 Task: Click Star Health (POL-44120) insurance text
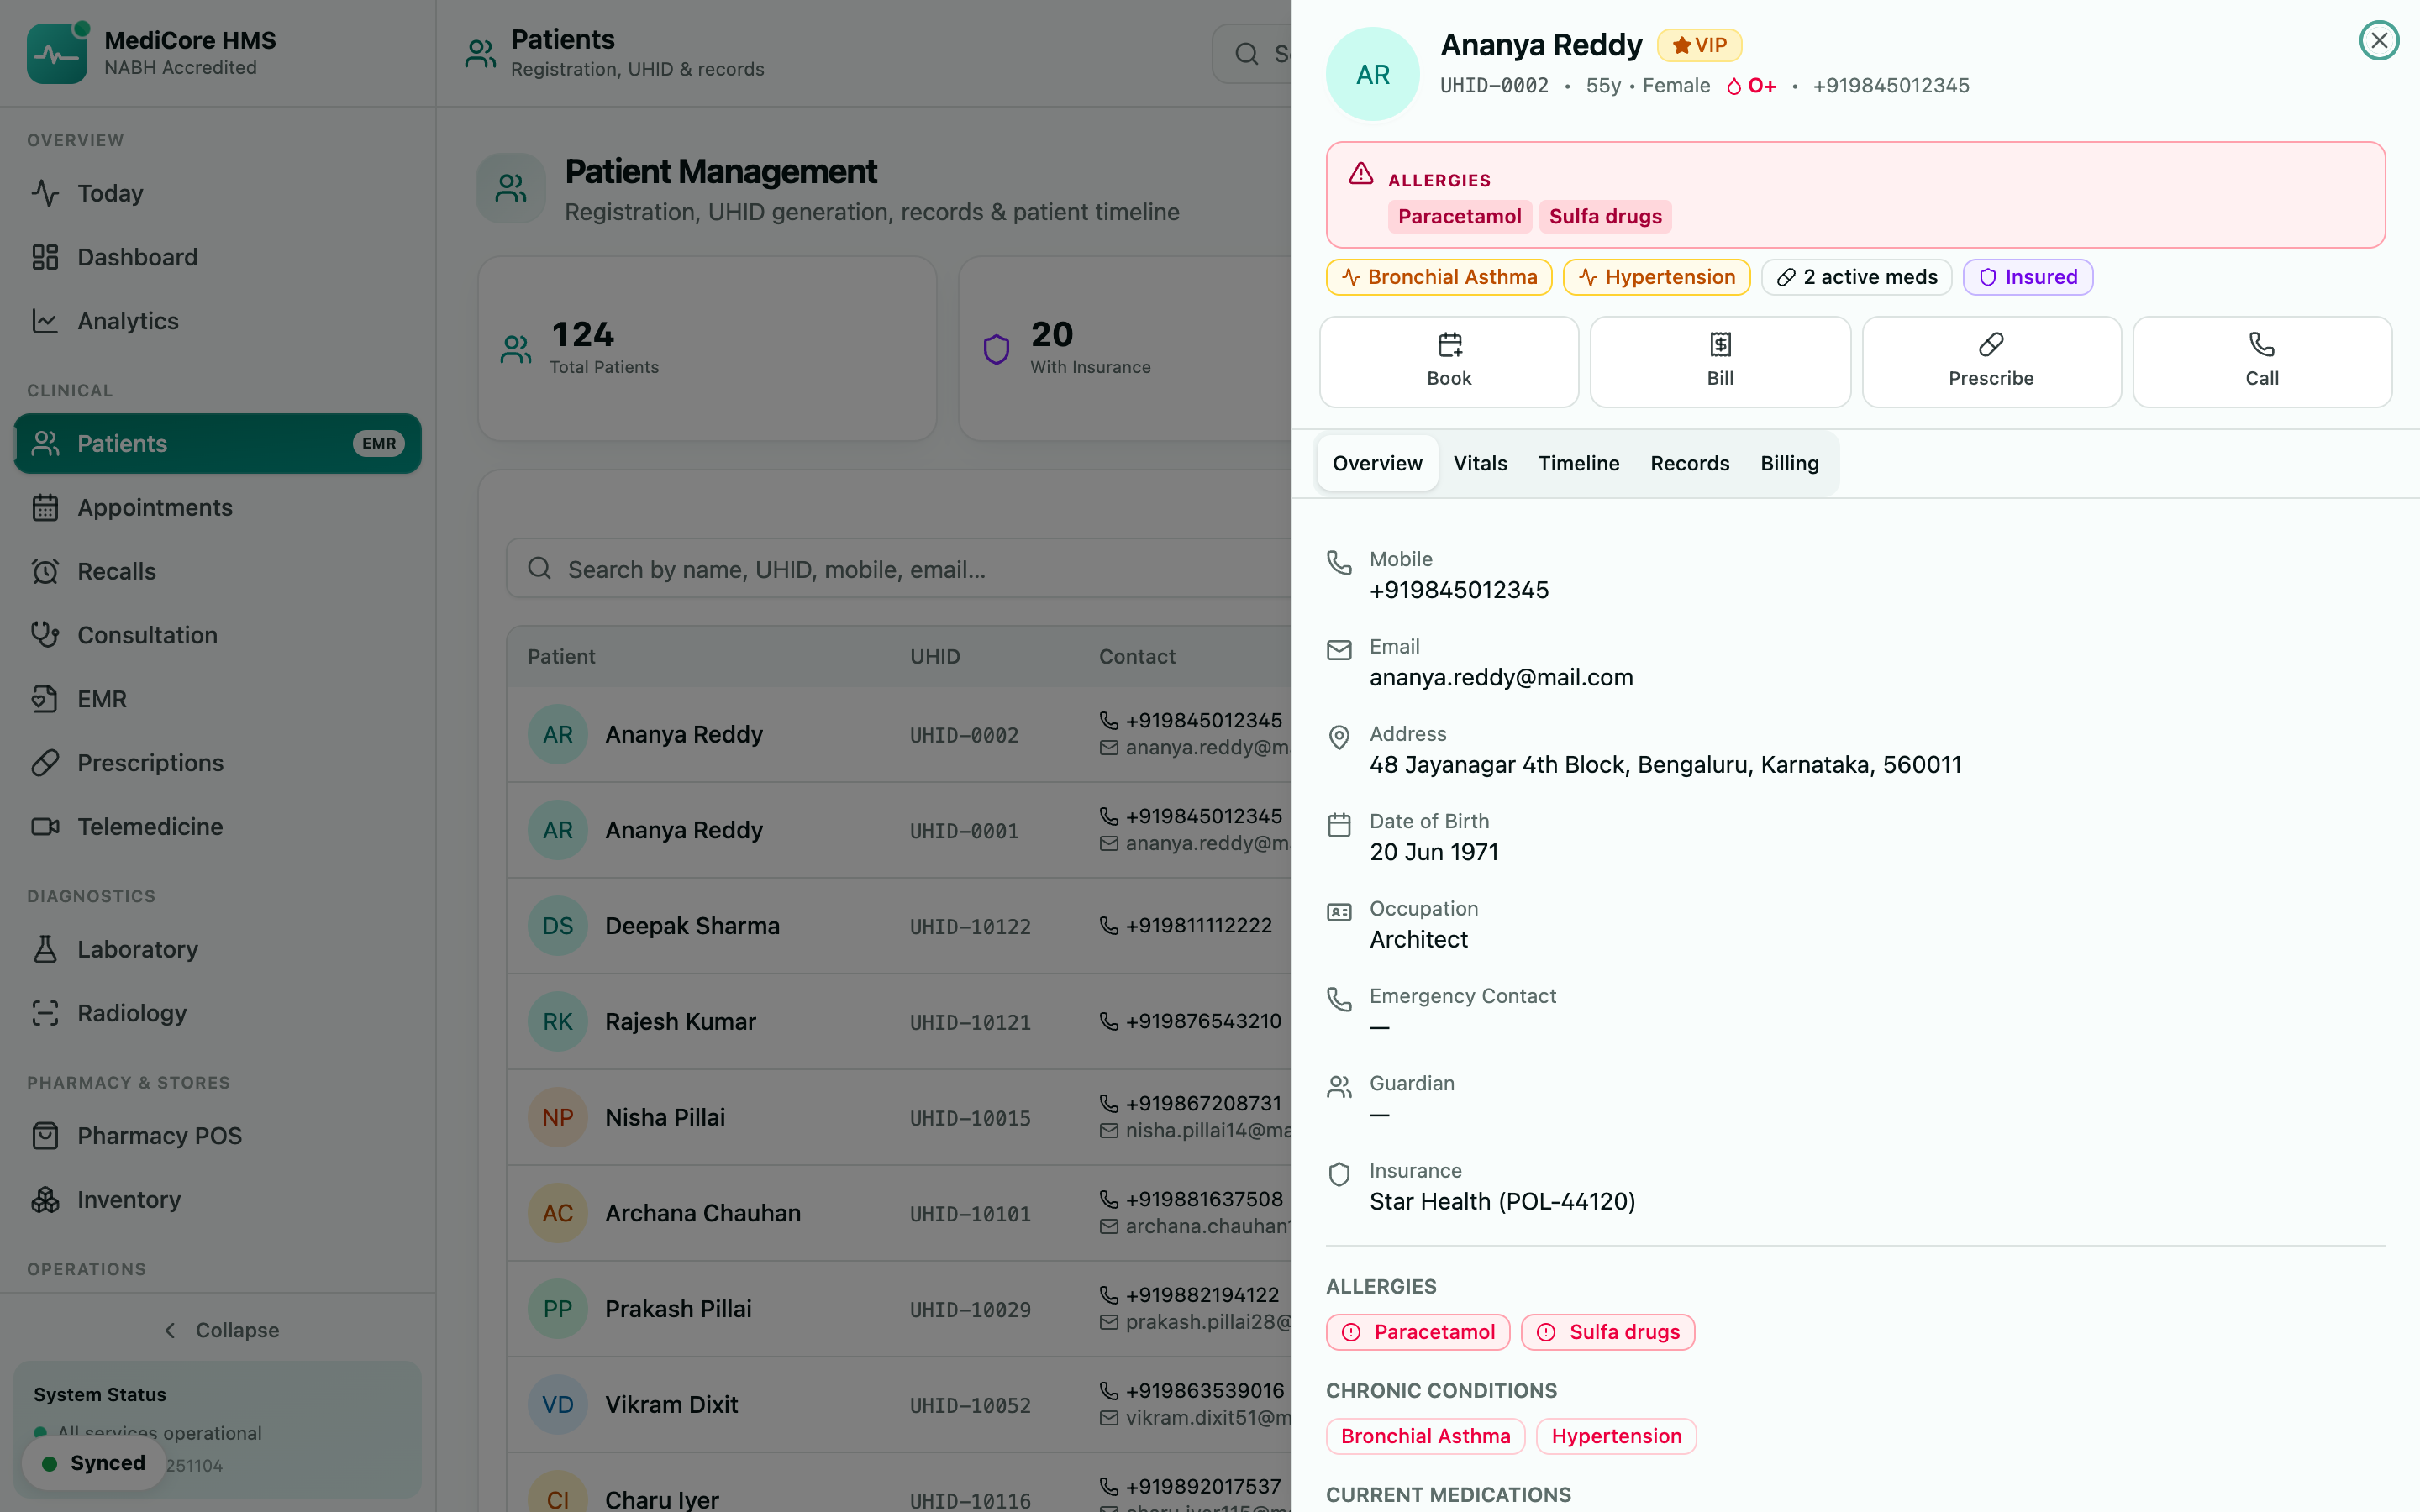coord(1502,1201)
